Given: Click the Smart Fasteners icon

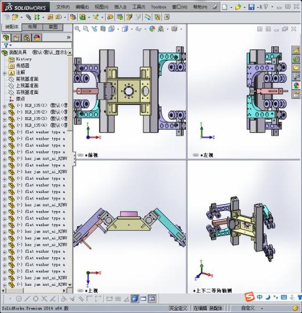Looking at the screenshot, I should [50, 17].
